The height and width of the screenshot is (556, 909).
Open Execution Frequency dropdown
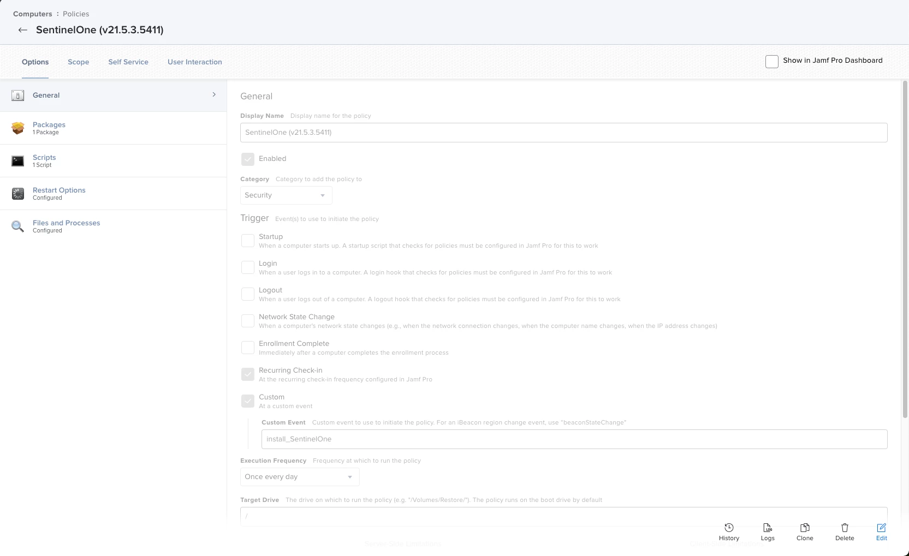tap(300, 477)
